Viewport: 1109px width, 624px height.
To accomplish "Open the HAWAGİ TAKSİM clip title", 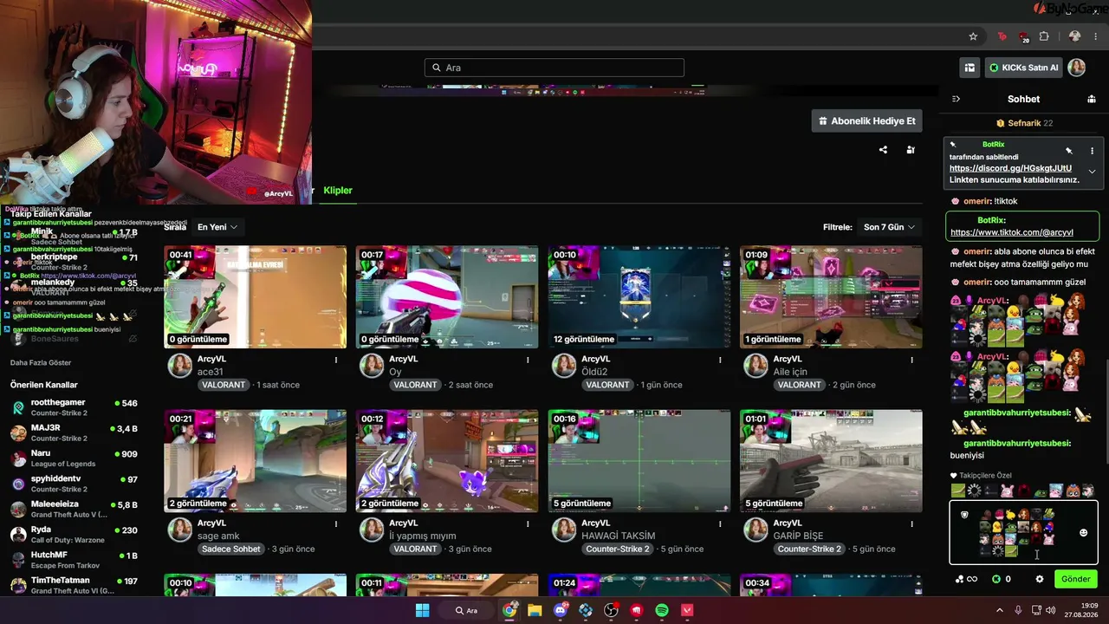I will pyautogui.click(x=619, y=536).
